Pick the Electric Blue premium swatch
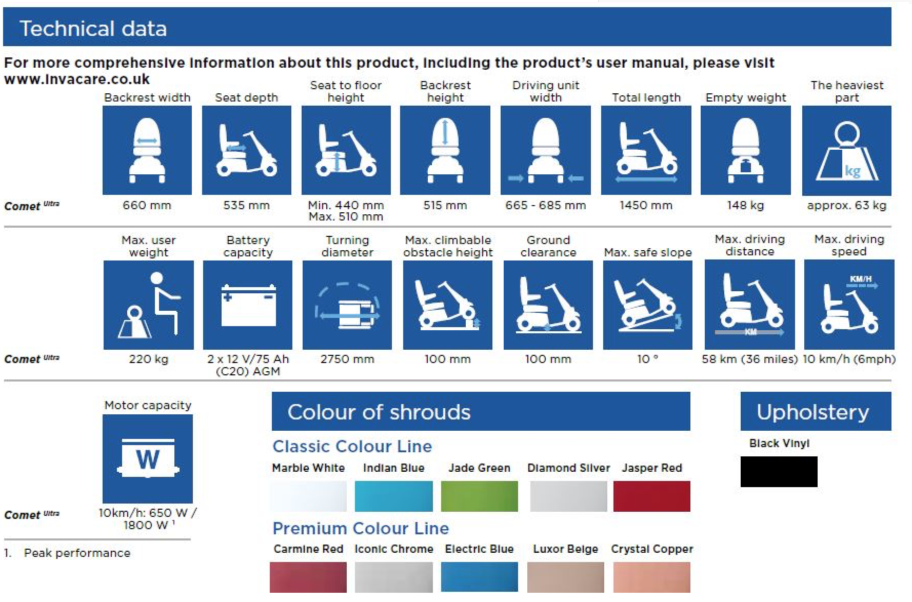 point(480,577)
